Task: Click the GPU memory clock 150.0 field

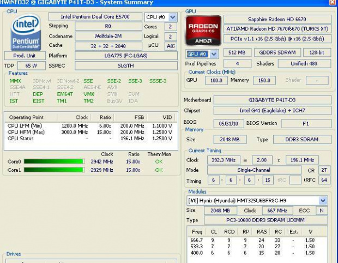Action: pyautogui.click(x=264, y=80)
